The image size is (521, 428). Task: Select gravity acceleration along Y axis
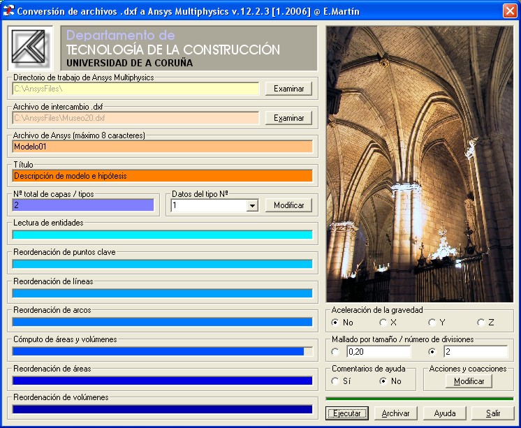click(x=432, y=323)
